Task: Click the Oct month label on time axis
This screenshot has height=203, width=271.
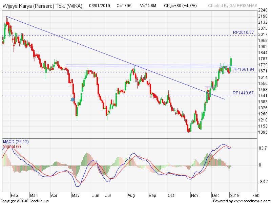Action: click(171, 196)
